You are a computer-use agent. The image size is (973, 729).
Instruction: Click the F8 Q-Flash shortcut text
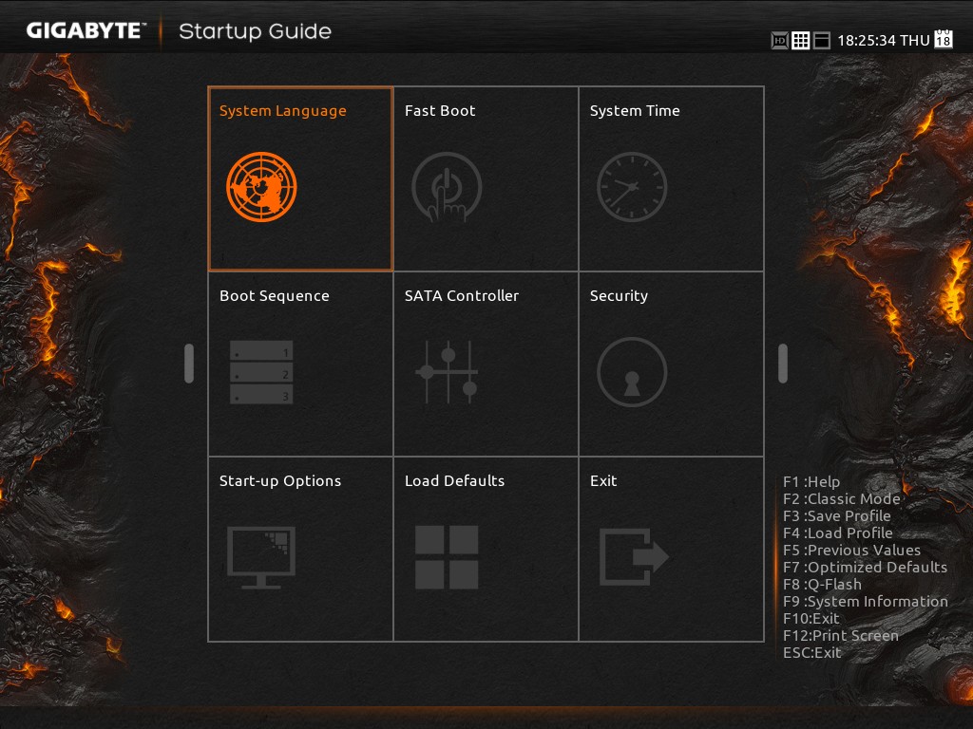point(822,585)
